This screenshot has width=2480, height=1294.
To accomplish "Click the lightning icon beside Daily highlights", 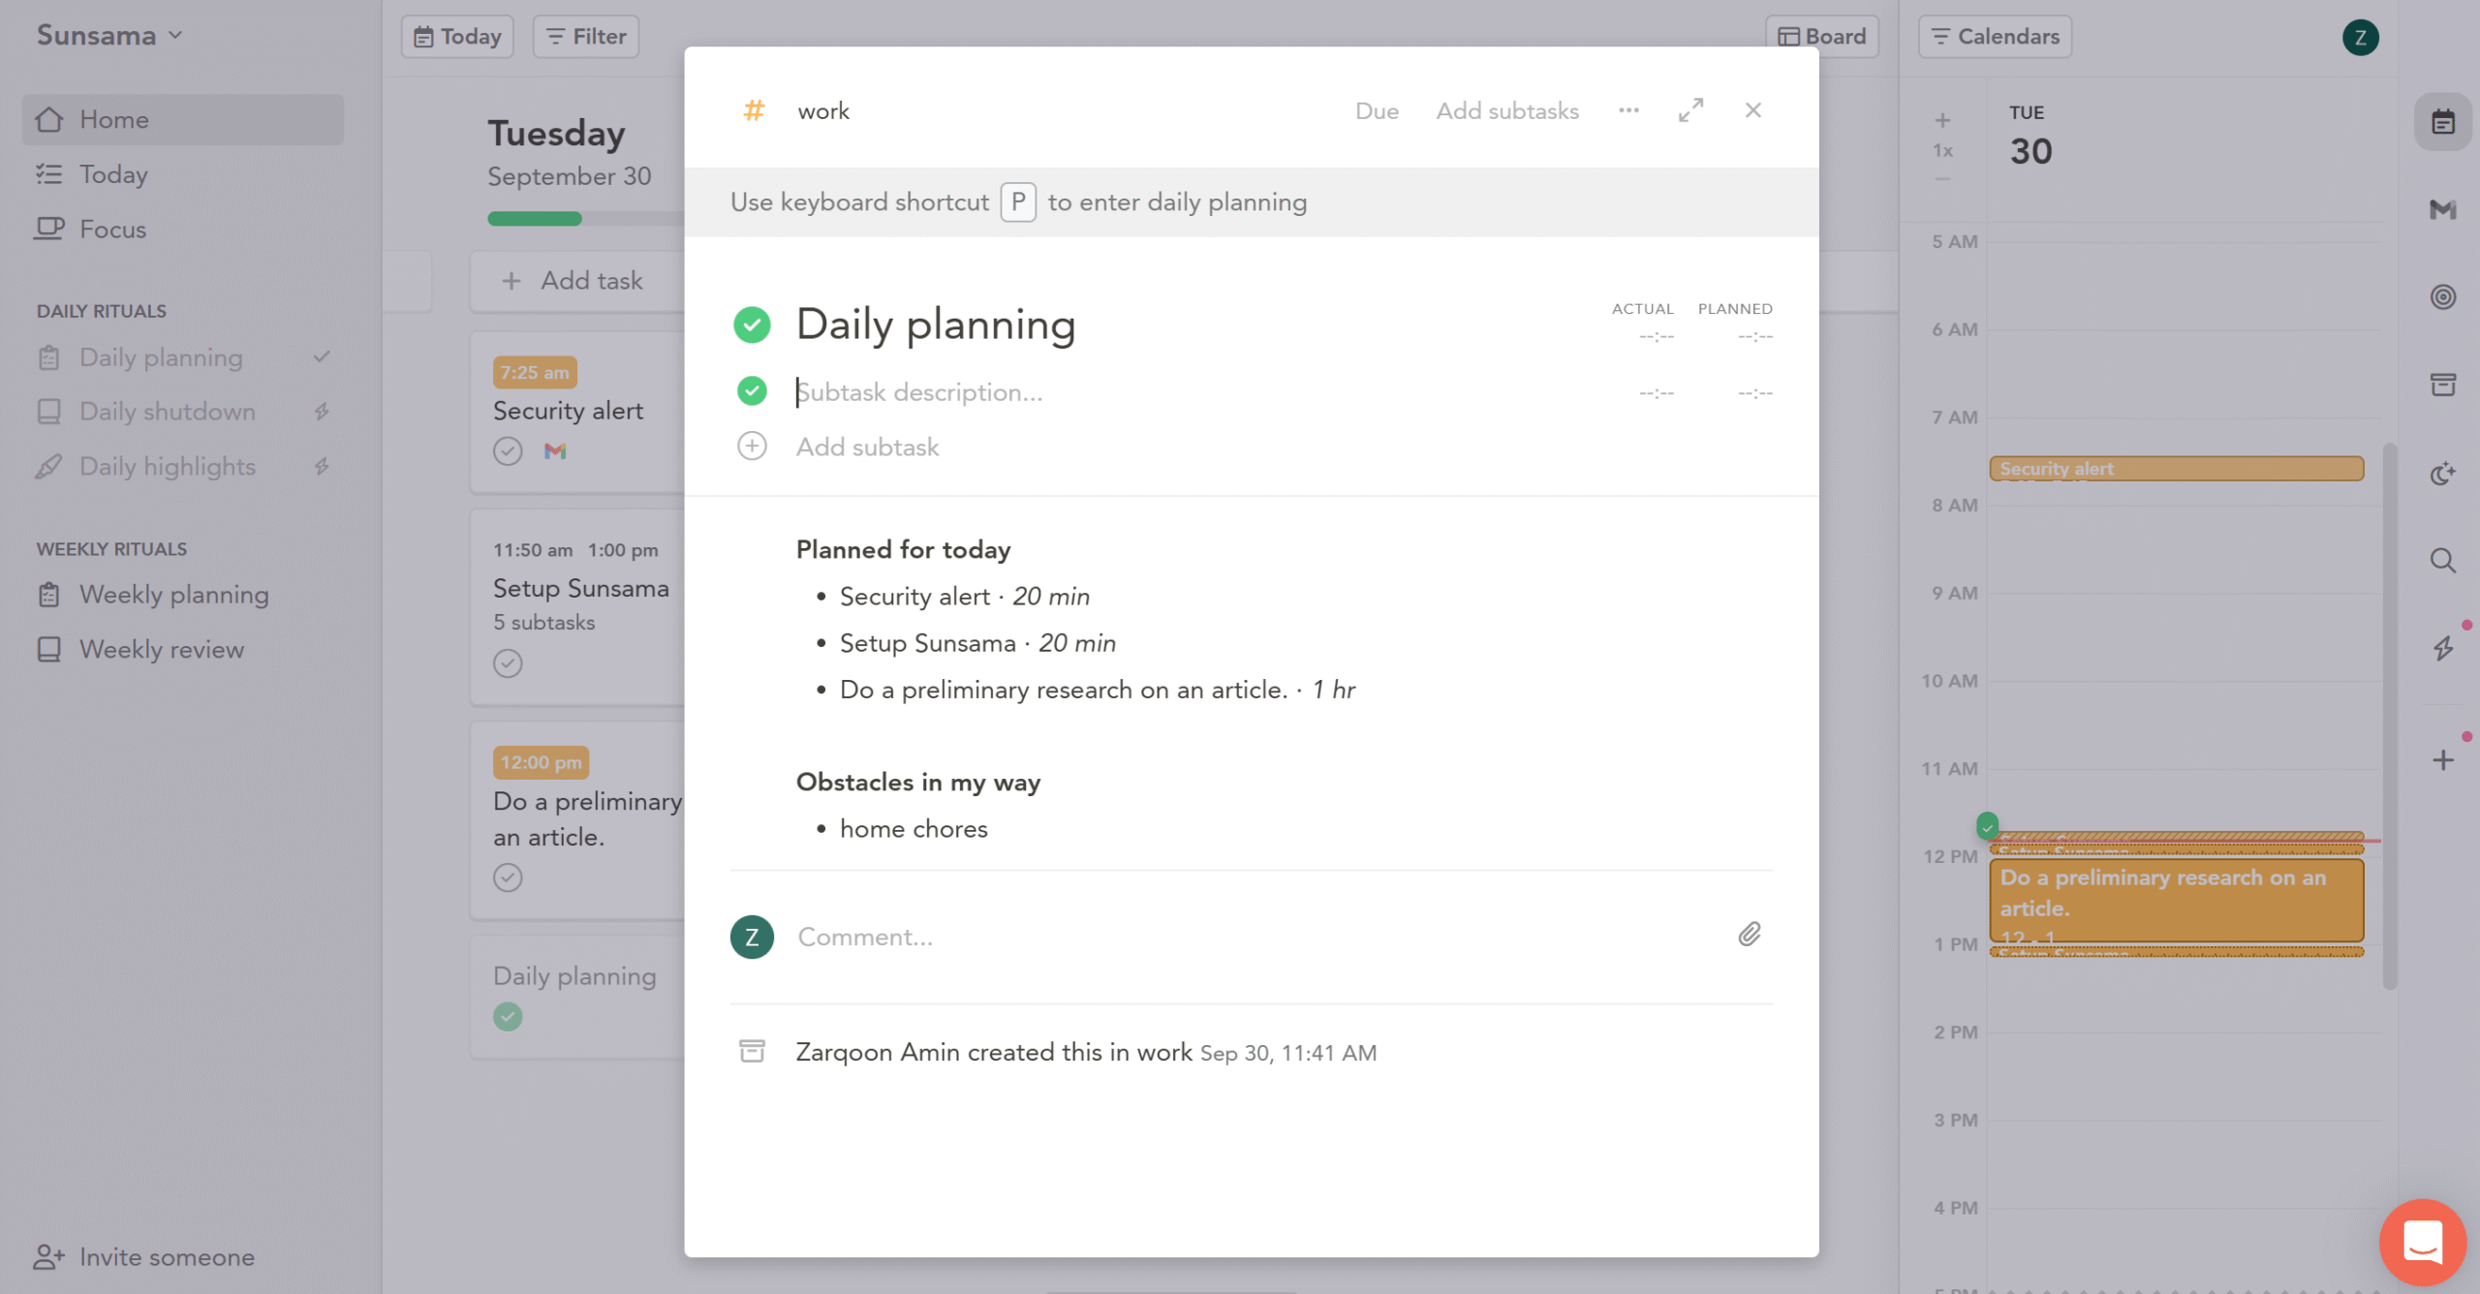I will pyautogui.click(x=322, y=466).
